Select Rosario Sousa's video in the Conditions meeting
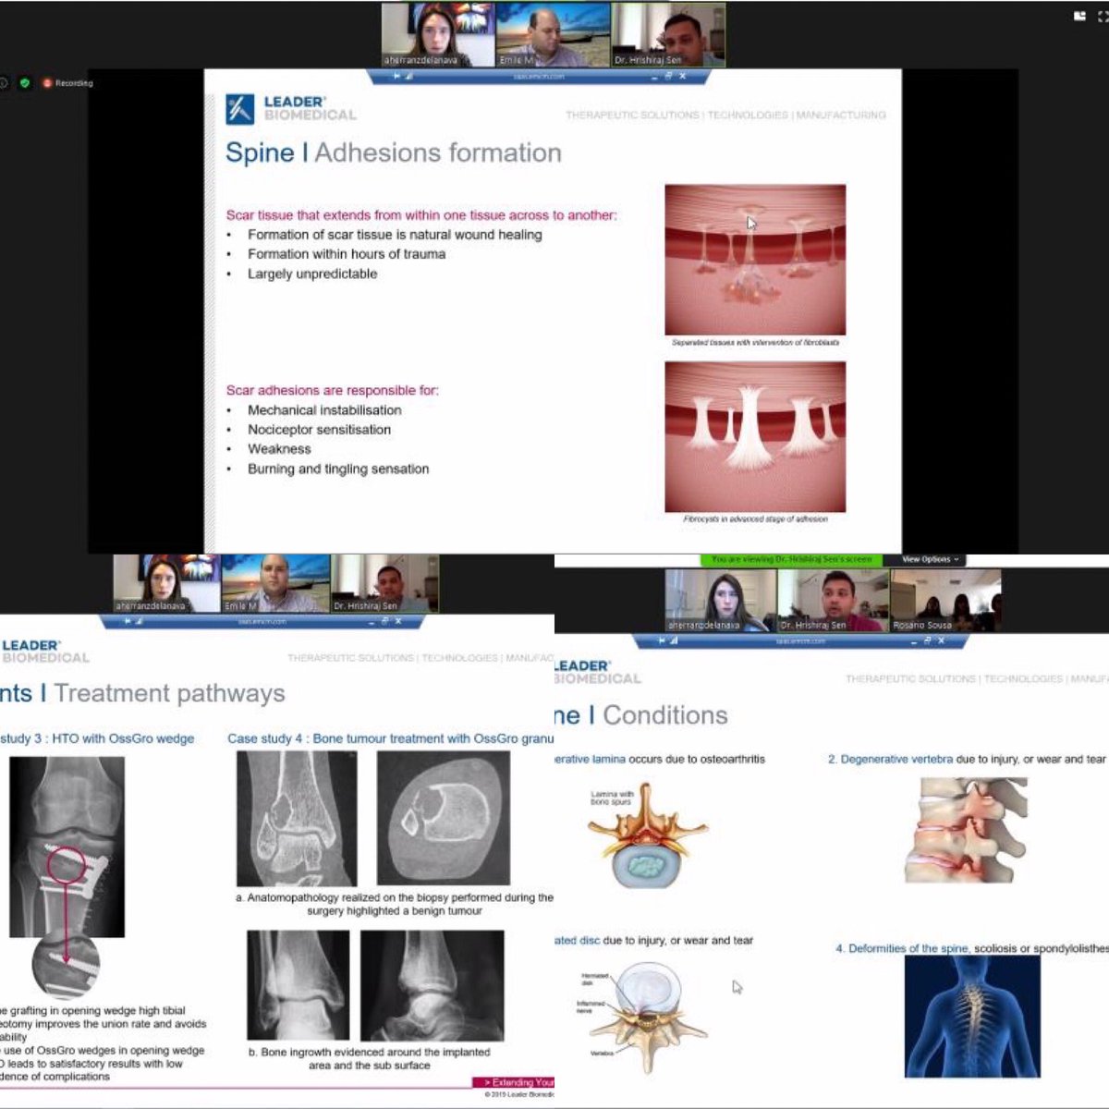Screen dimensions: 1109x1109 [945, 600]
